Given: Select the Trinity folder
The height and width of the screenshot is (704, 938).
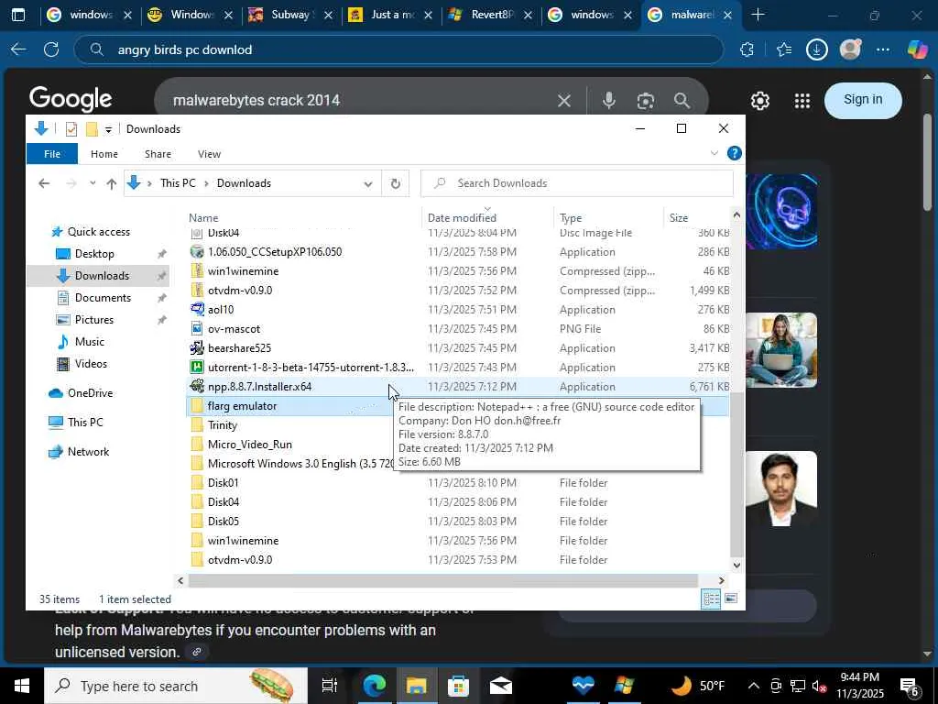Looking at the screenshot, I should pyautogui.click(x=222, y=425).
